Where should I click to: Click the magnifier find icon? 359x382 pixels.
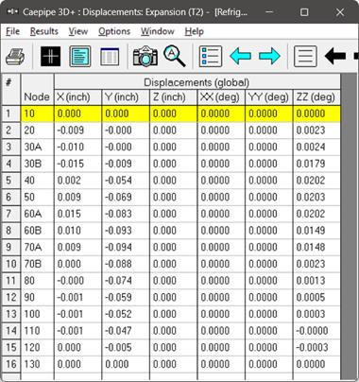[175, 56]
